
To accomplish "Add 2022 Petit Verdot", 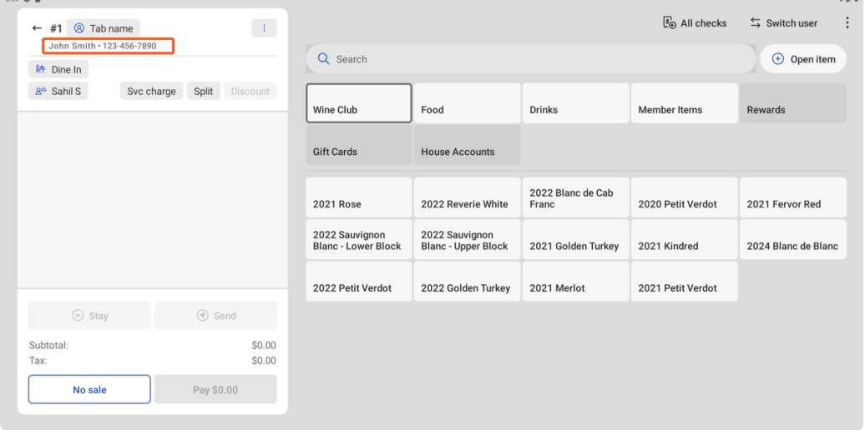I will point(359,282).
